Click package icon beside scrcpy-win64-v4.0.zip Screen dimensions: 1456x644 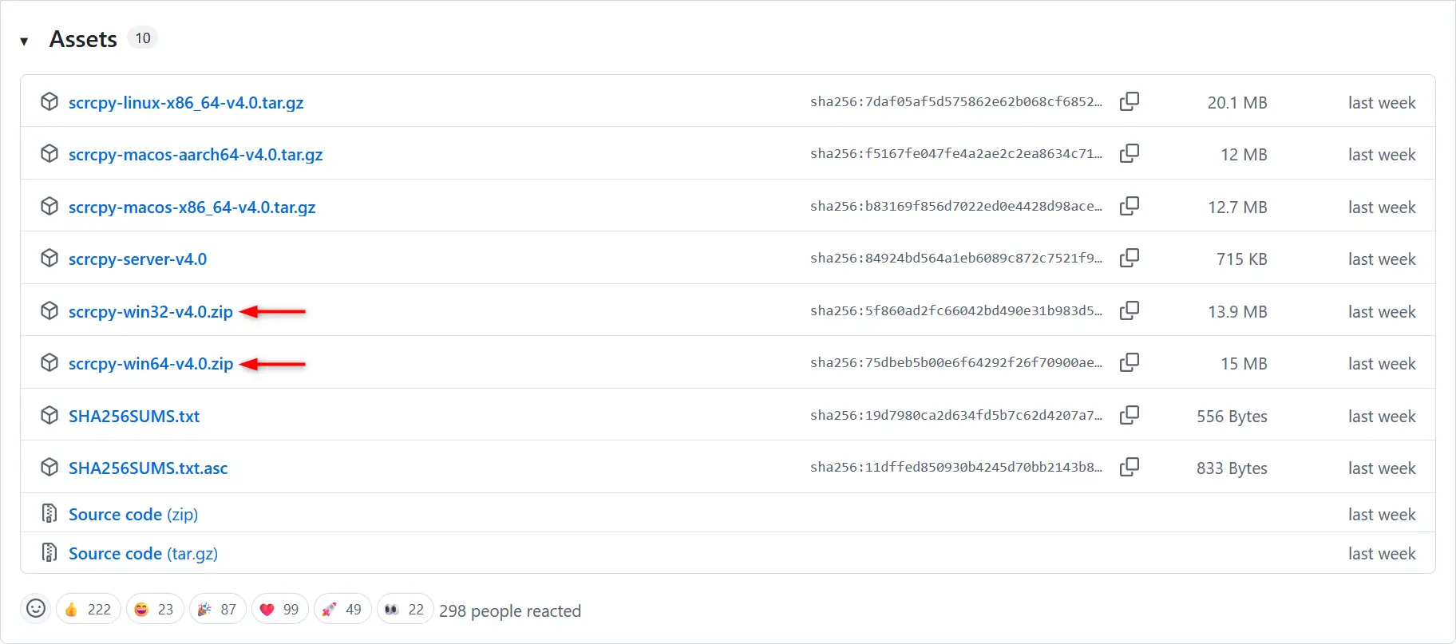pos(49,362)
